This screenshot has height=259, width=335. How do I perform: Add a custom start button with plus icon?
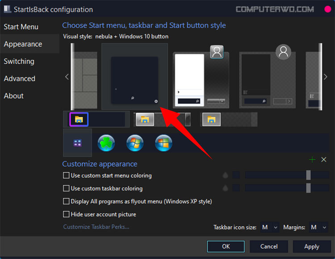(x=312, y=159)
